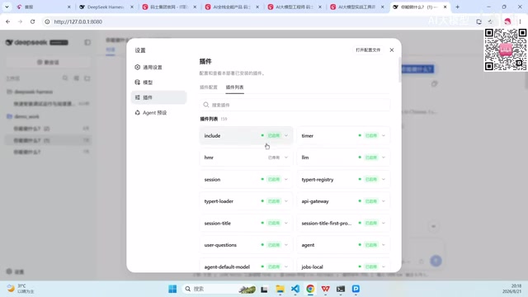Open the Windows Start menu
Screen dimensions: 528x297
click(x=172, y=289)
